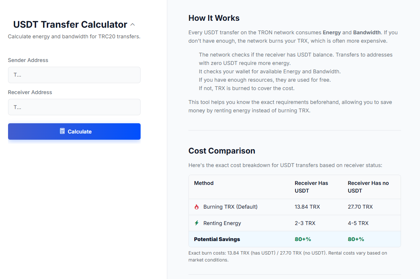The image size is (420, 279).
Task: Click the 27.70 TRX table cell
Action: tap(360, 207)
